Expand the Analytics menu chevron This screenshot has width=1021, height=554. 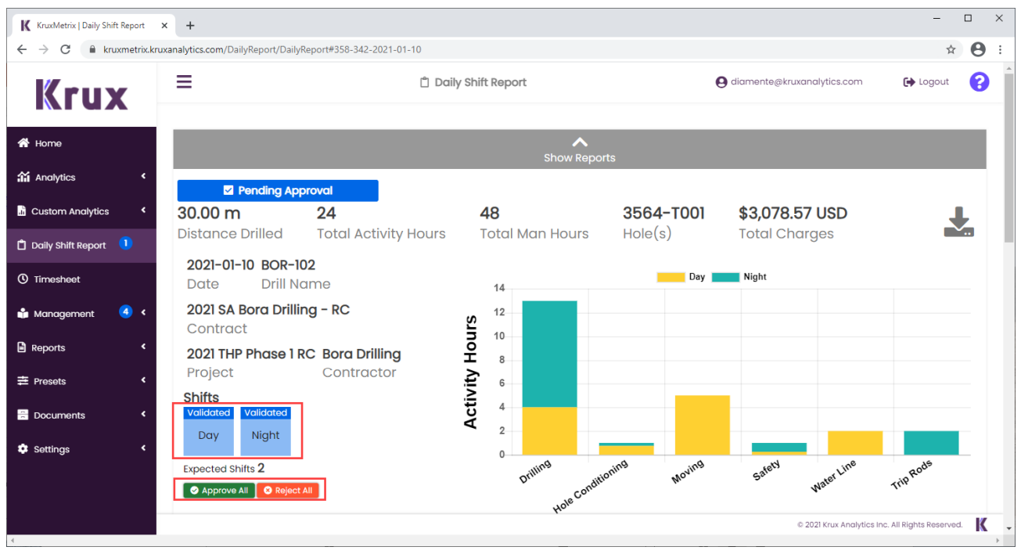tap(143, 176)
